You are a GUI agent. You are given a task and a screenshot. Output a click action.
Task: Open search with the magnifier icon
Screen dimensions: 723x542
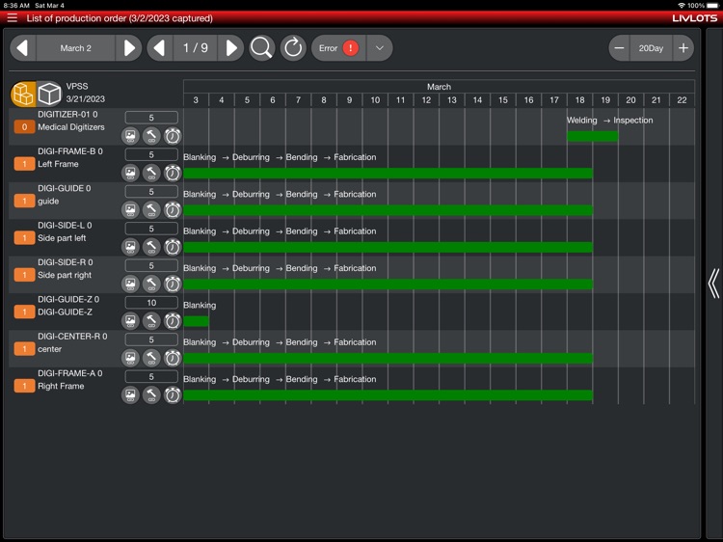click(x=262, y=48)
